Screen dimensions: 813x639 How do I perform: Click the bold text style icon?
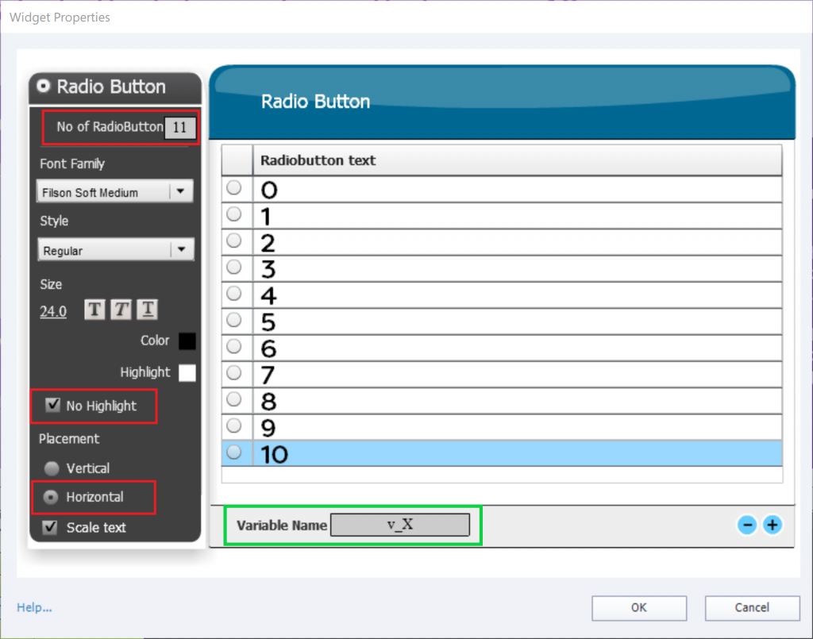click(x=94, y=310)
